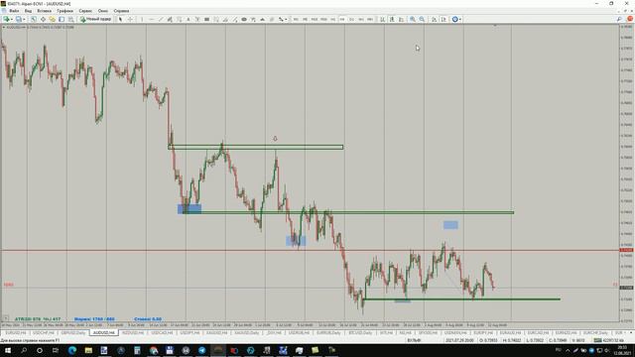Switch to the USDCHF,H4 chart tab
This screenshot has width=635, height=357.
(43, 333)
